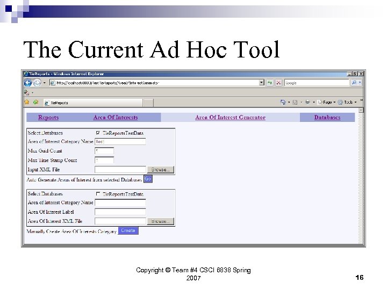387x290 pixels.
Task: Click the browser Forward arrow button
Action: (x=37, y=83)
